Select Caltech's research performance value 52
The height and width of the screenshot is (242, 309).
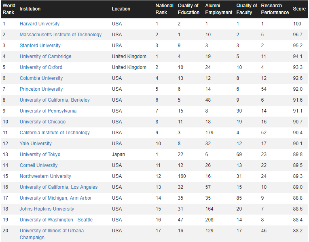tap(264, 133)
